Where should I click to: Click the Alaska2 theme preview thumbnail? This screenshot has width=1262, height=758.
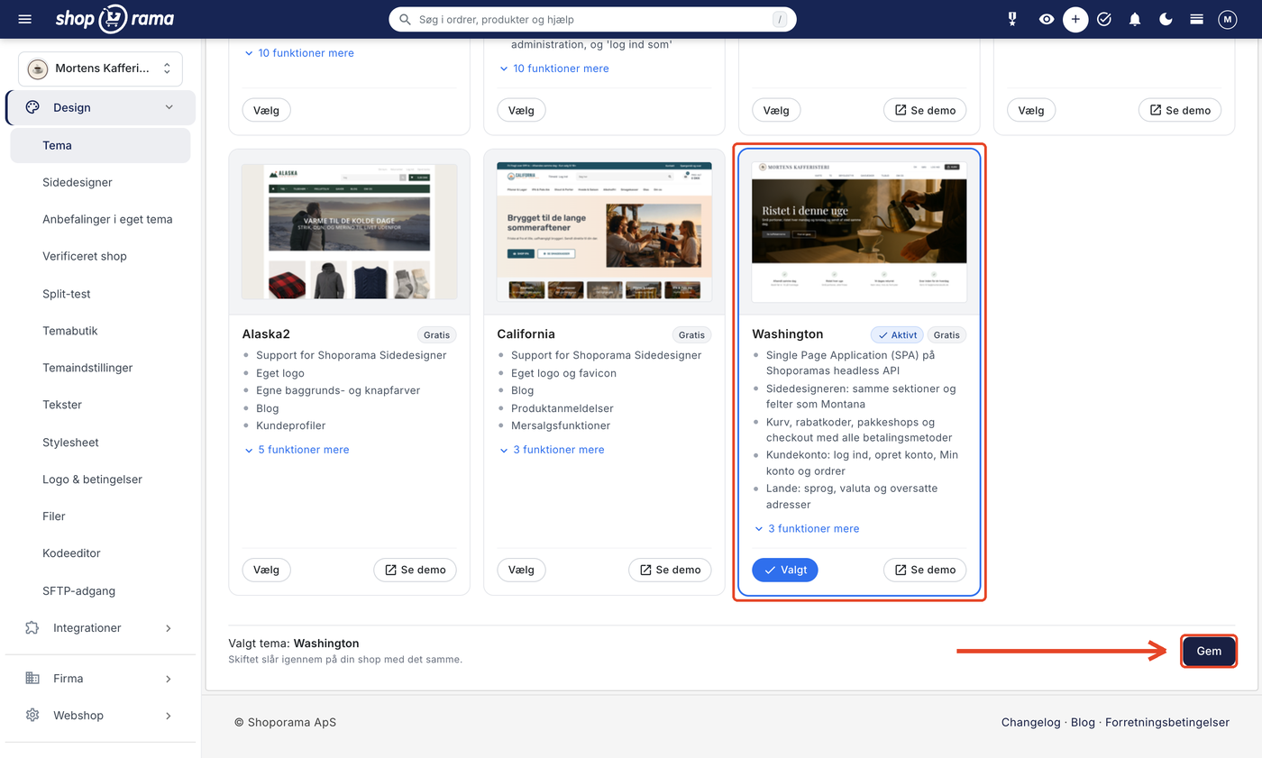coord(350,232)
